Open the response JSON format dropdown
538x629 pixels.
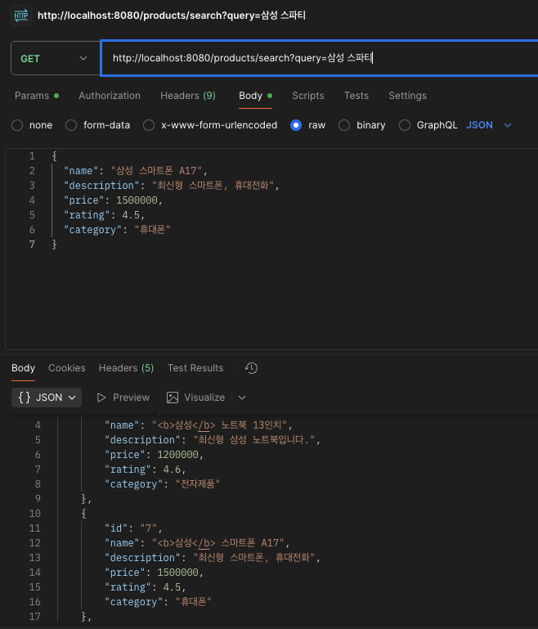pyautogui.click(x=47, y=398)
